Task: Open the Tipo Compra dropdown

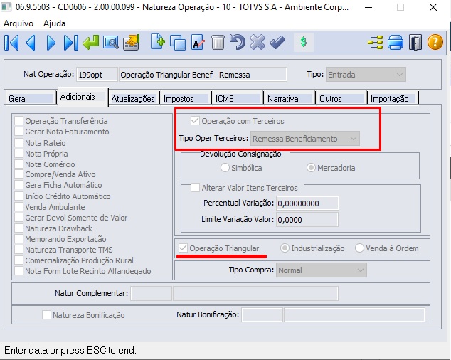Action: tap(322, 270)
